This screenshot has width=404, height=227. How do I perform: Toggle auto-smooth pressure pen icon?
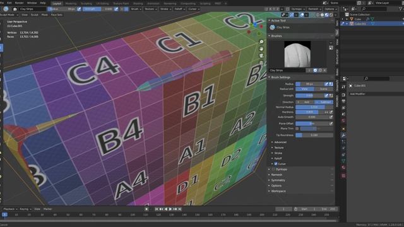point(331,117)
